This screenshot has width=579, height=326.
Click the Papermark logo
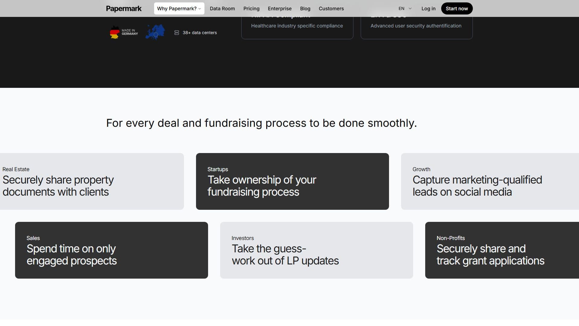124,8
